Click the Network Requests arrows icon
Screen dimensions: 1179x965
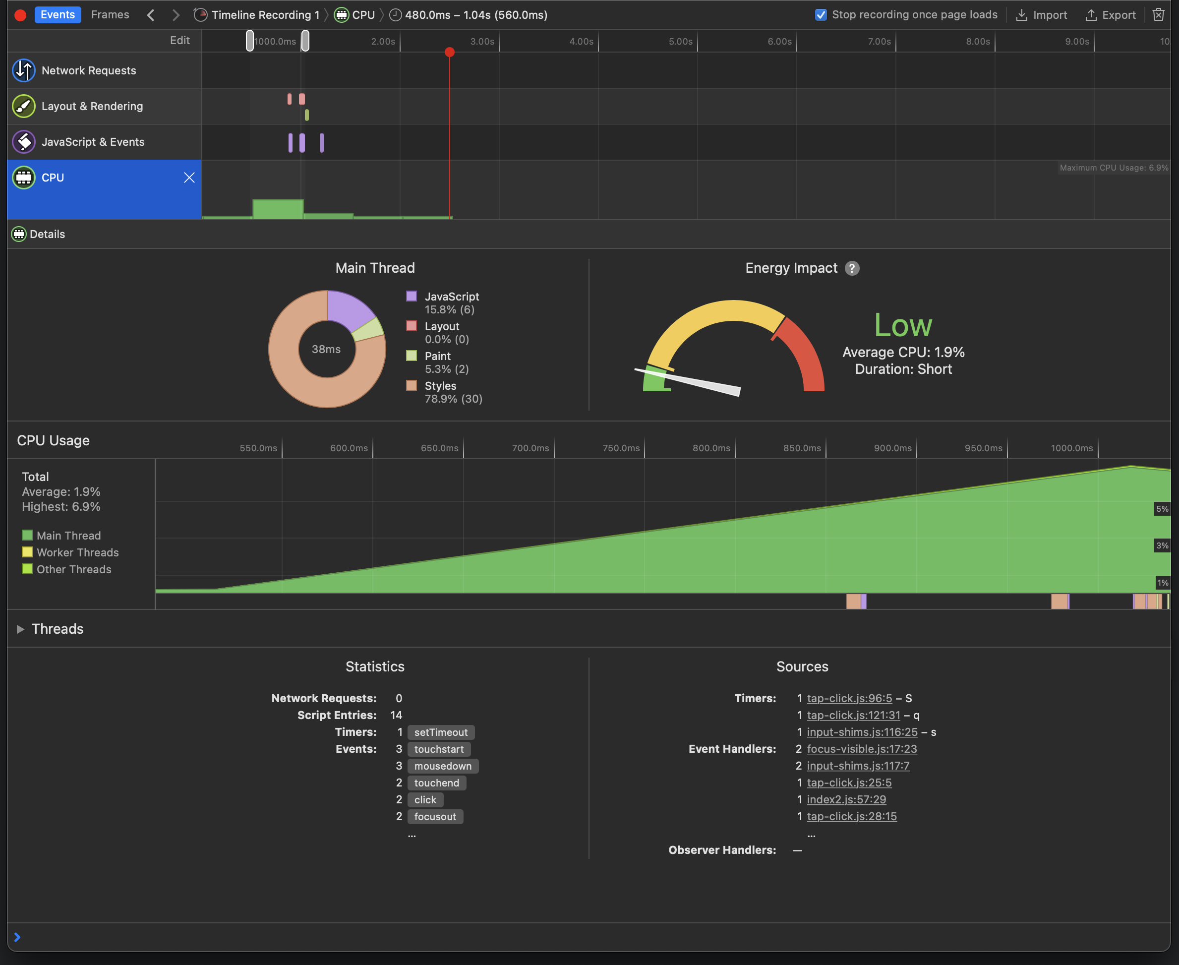pyautogui.click(x=24, y=70)
